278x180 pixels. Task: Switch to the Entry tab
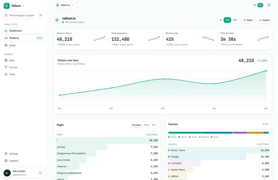tap(147, 125)
